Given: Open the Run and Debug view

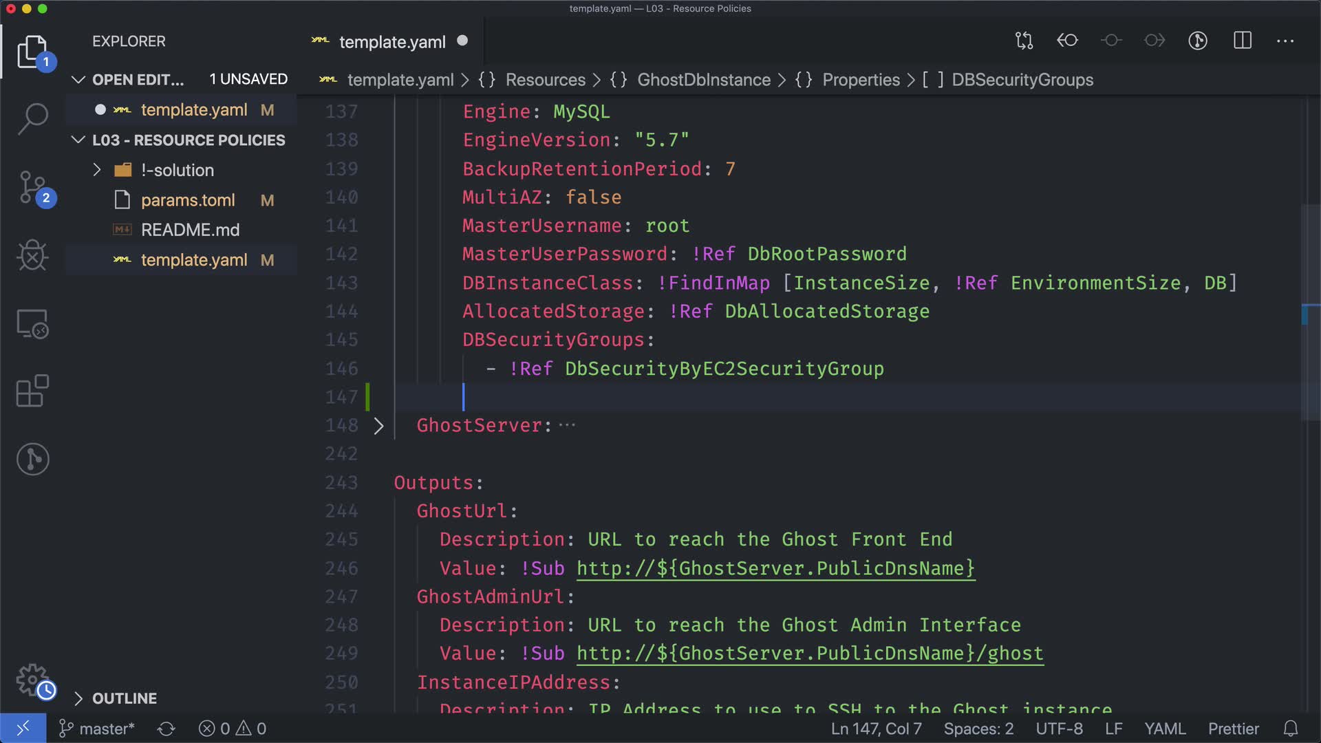Looking at the screenshot, I should (32, 256).
